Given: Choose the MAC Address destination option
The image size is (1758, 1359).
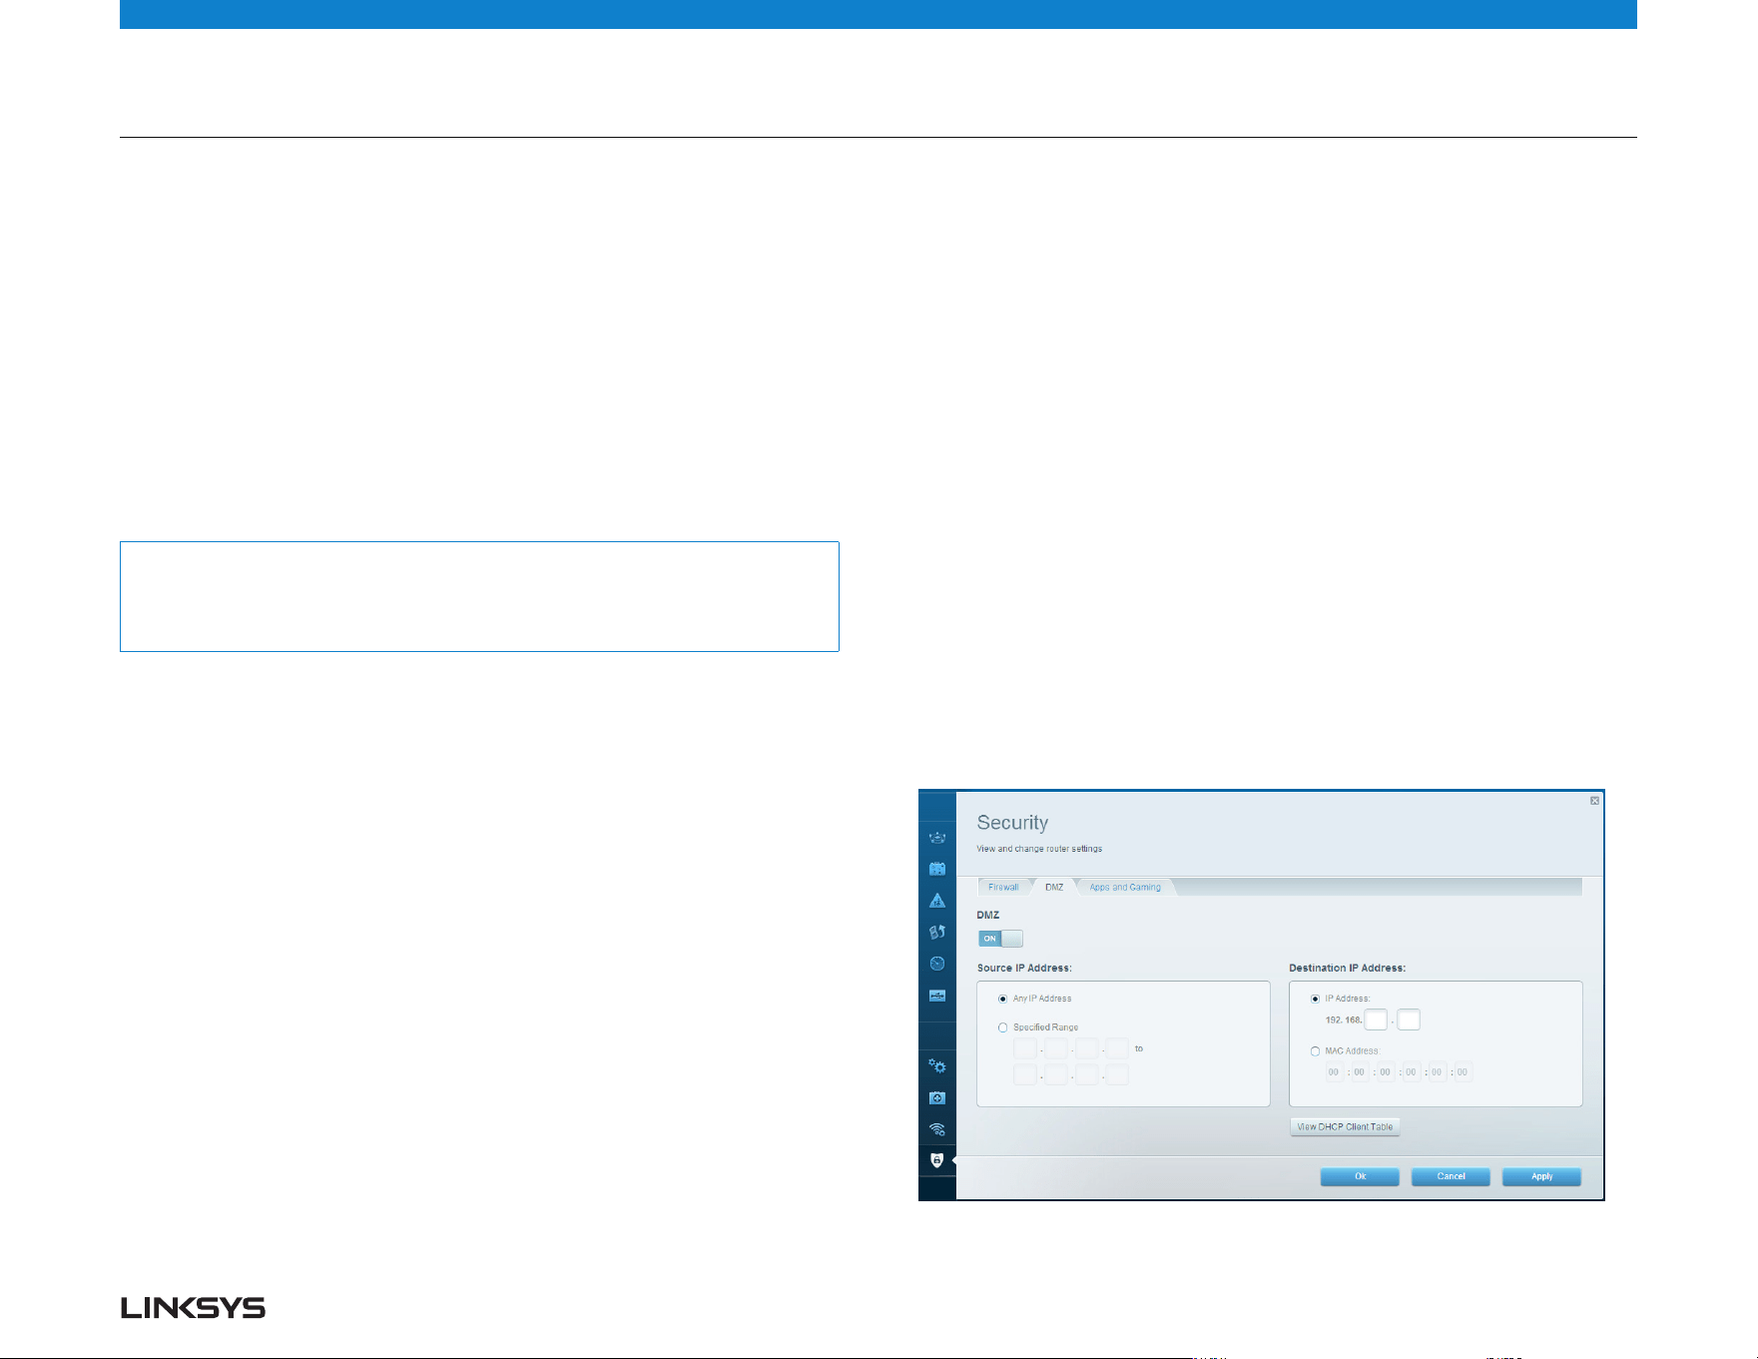Looking at the screenshot, I should pos(1315,1051).
